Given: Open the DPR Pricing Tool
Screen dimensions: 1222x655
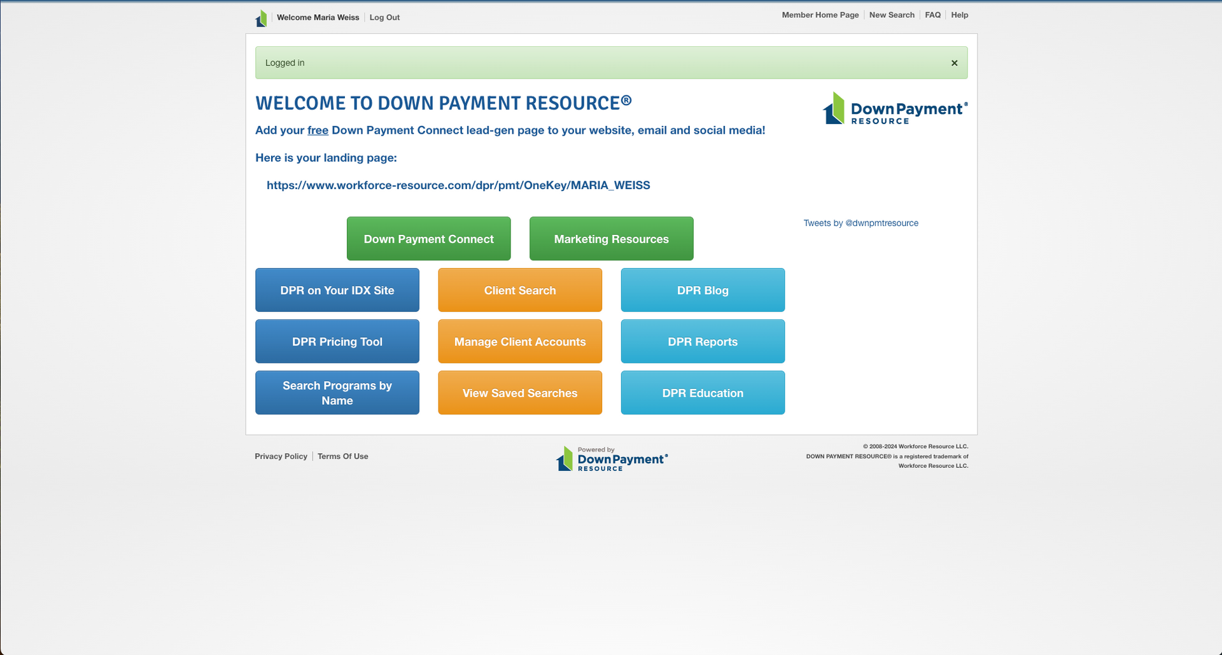Looking at the screenshot, I should [337, 341].
